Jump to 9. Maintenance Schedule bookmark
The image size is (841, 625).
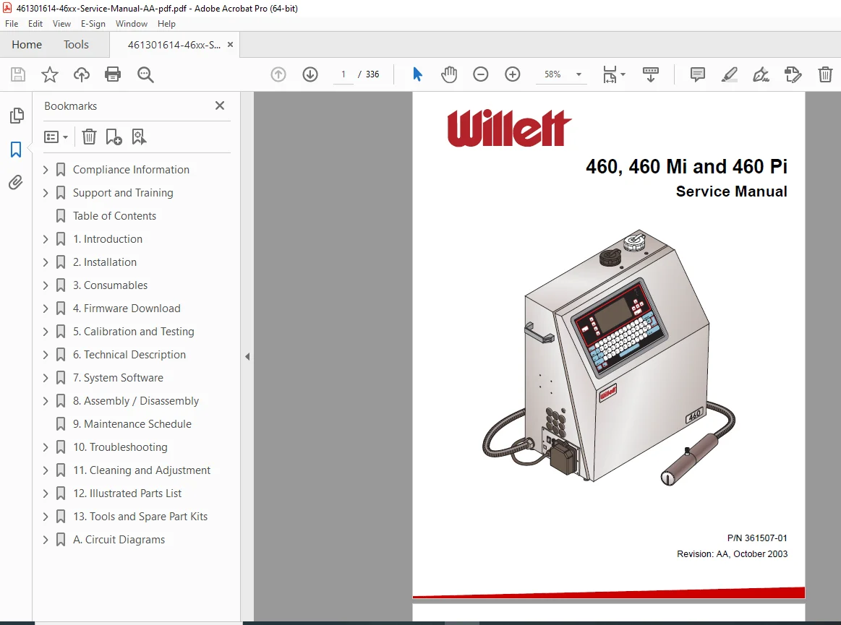coord(132,424)
